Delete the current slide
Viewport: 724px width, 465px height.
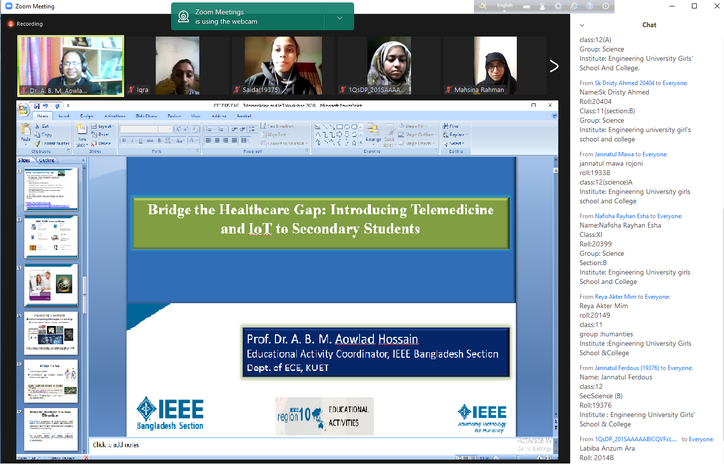coord(101,143)
